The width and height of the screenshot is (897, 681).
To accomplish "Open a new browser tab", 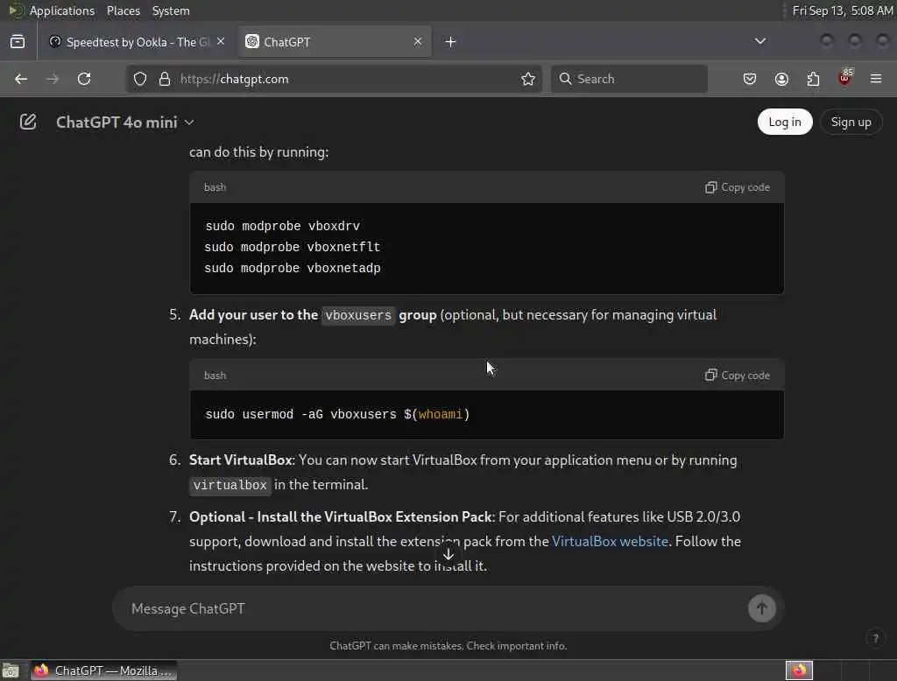I will tap(451, 42).
